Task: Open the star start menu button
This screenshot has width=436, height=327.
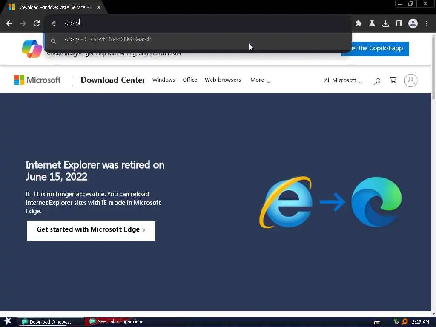Action: [x=8, y=321]
